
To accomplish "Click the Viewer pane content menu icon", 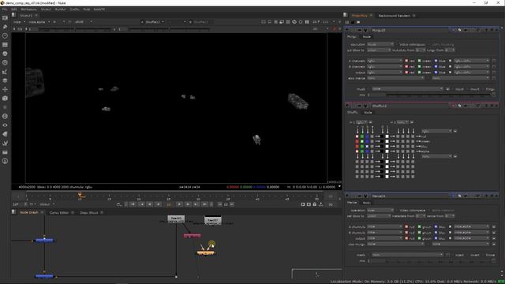I will 14,15.
